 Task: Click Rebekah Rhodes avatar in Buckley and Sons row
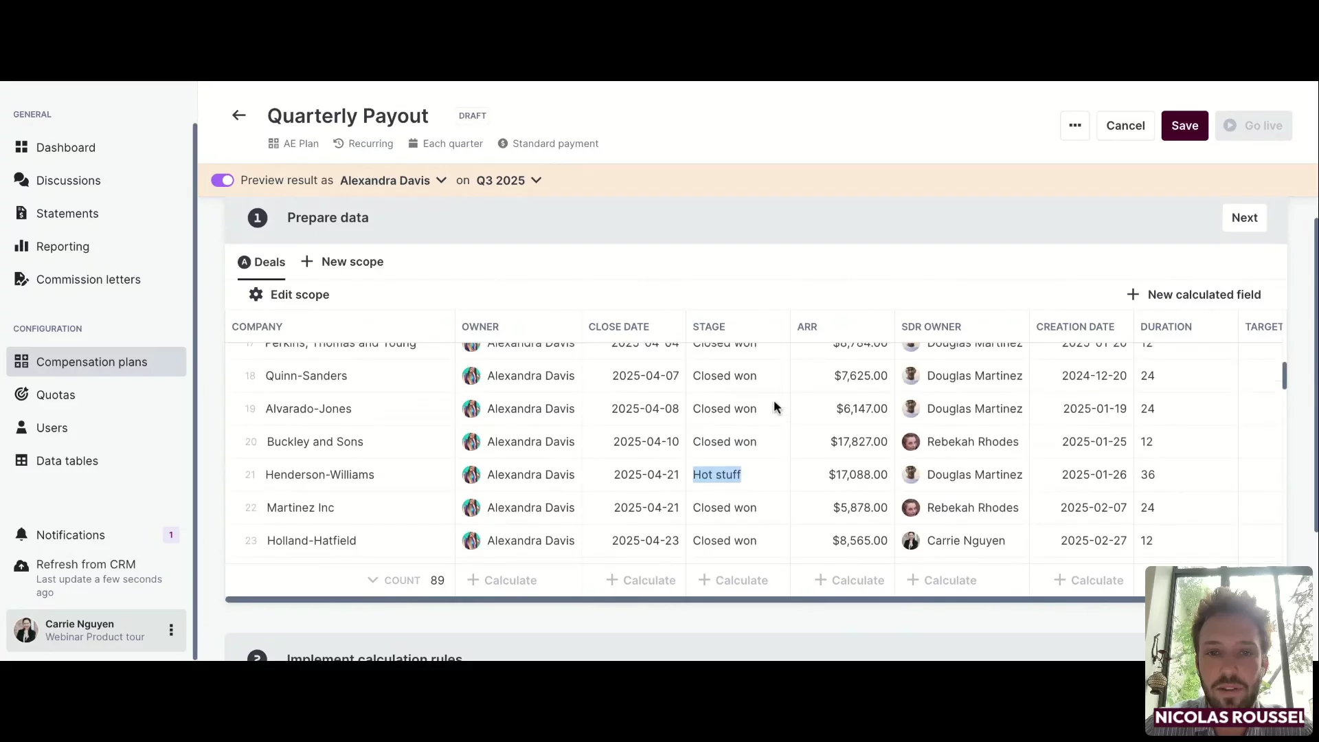[x=911, y=442]
